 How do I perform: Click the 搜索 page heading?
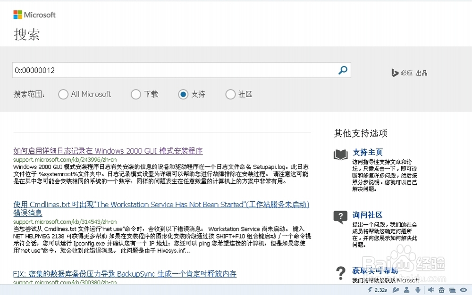(27, 34)
